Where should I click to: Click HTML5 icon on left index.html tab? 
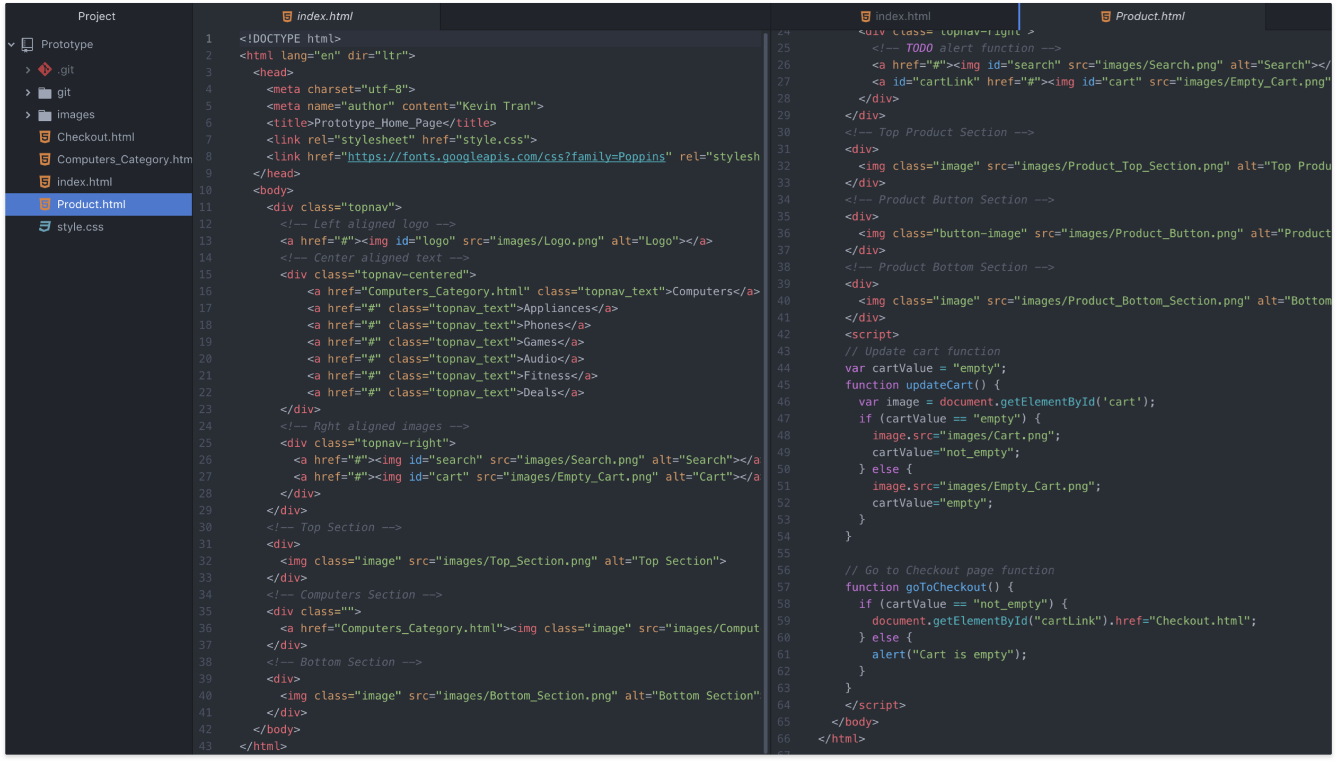click(287, 16)
